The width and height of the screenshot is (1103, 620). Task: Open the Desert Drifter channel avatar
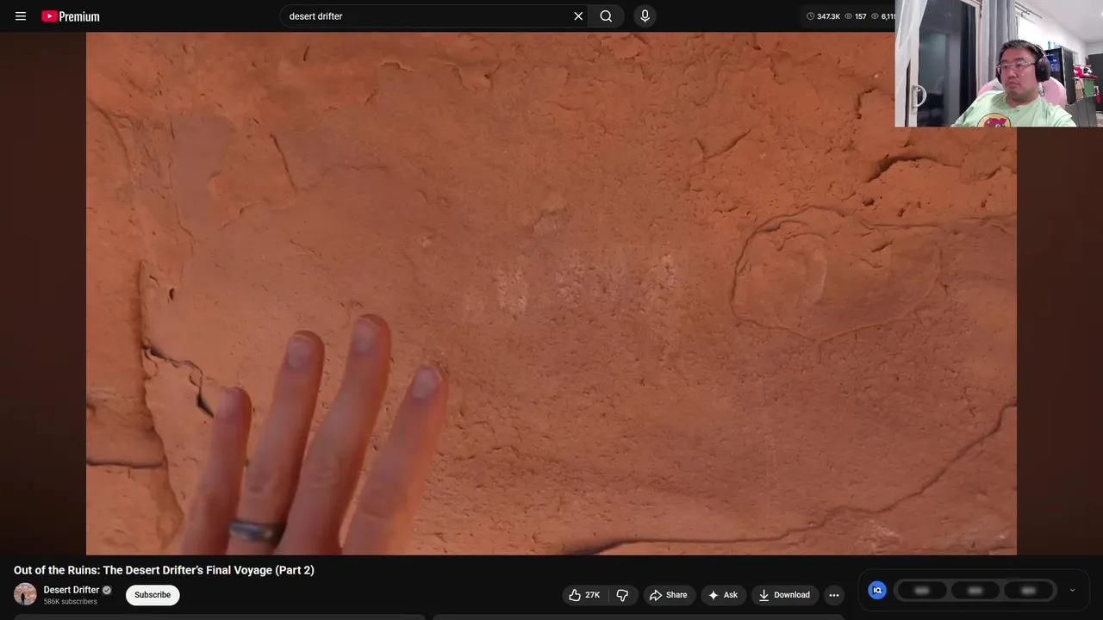25,594
